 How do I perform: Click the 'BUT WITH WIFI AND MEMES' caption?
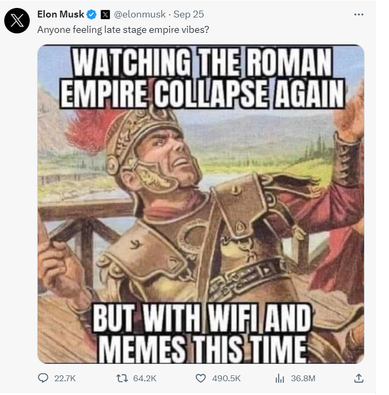pyautogui.click(x=202, y=333)
